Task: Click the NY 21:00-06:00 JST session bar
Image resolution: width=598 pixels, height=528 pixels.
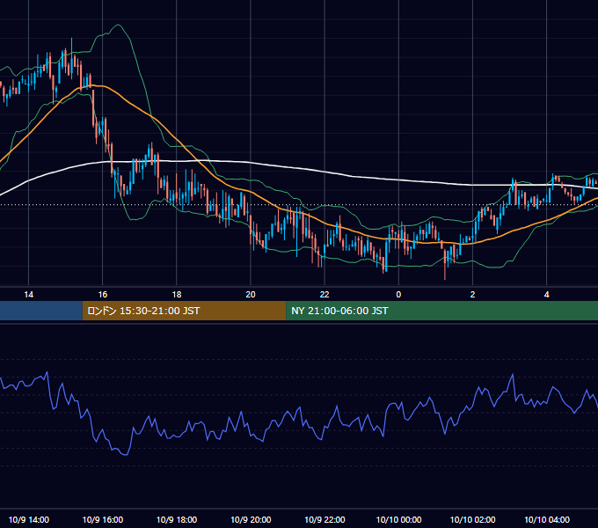Action: pyautogui.click(x=442, y=311)
